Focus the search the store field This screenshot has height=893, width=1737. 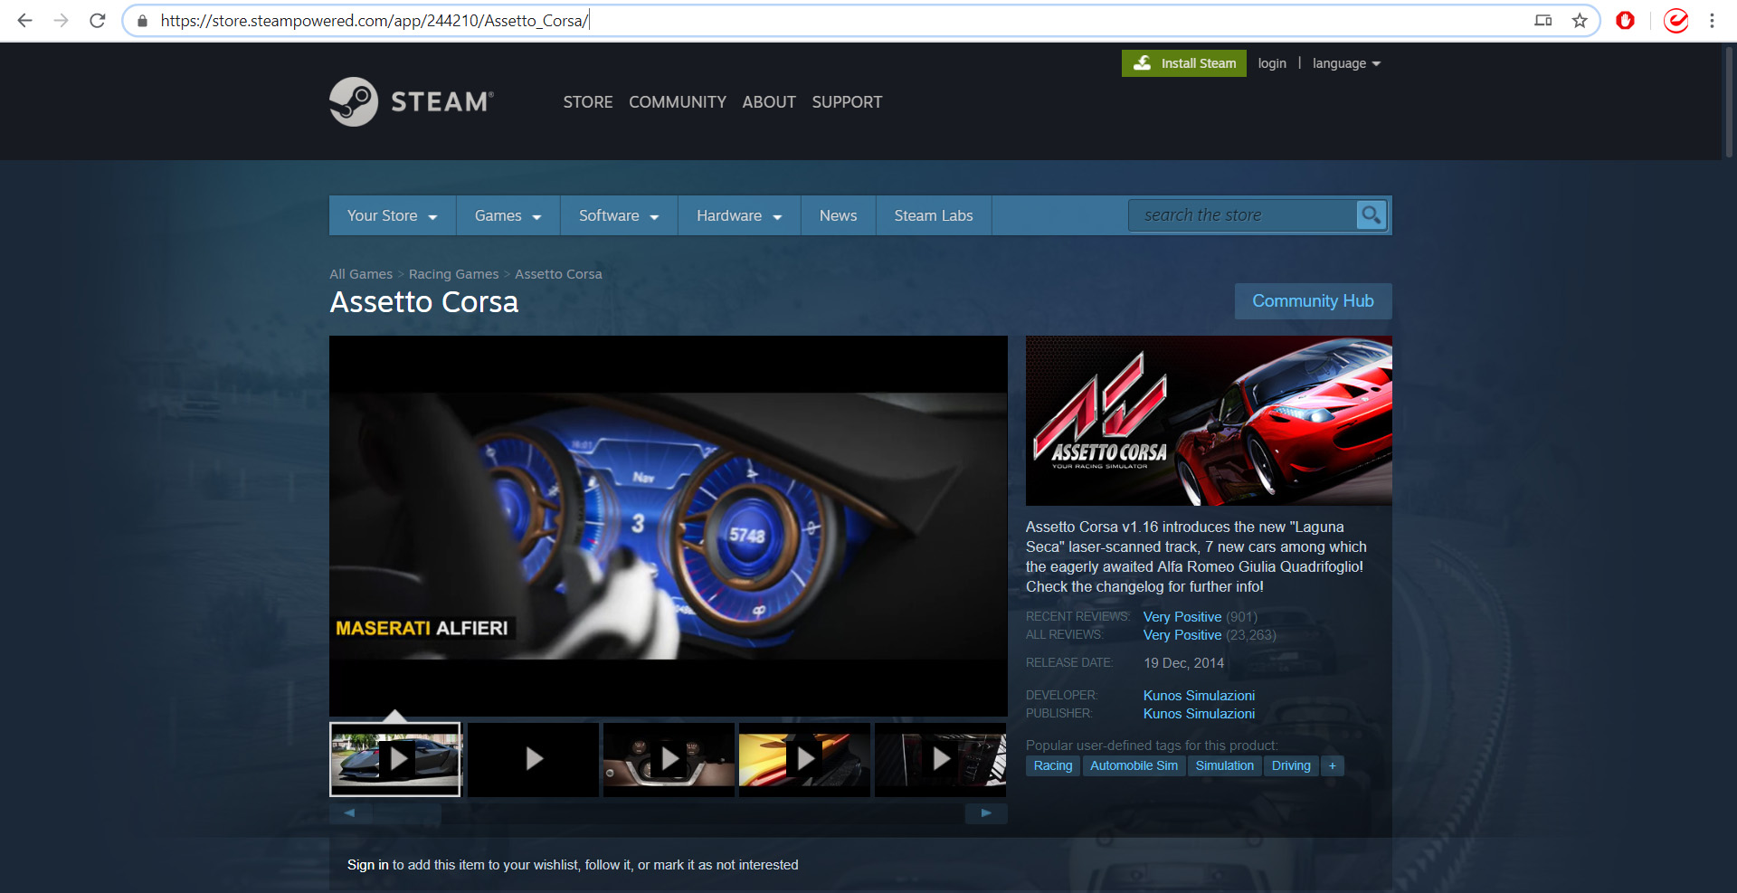pos(1242,215)
